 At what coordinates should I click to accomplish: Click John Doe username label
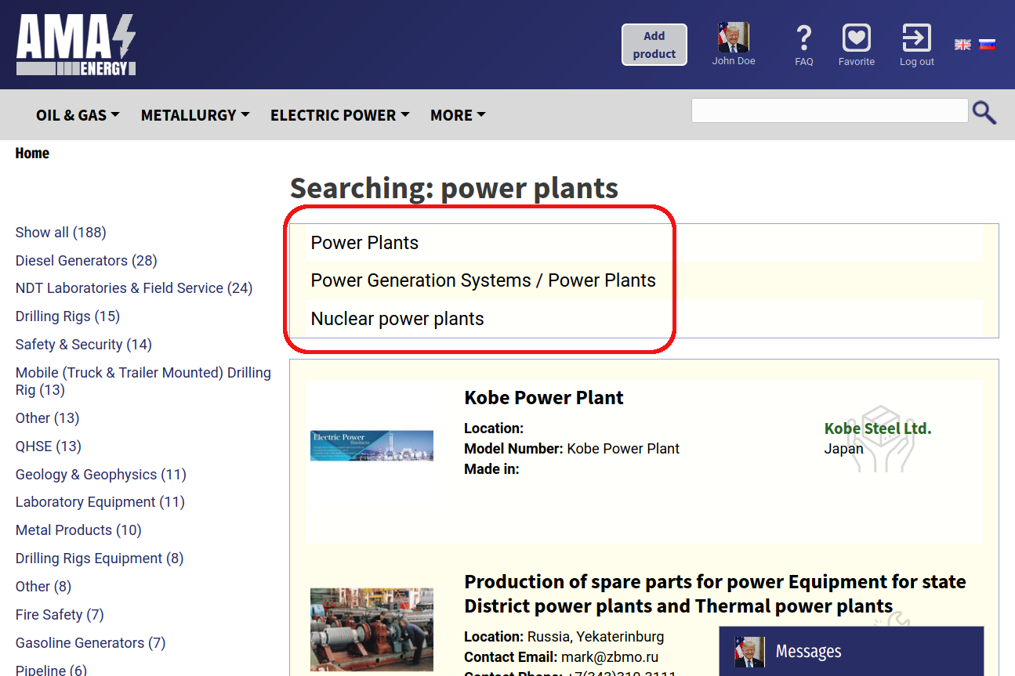coord(734,61)
